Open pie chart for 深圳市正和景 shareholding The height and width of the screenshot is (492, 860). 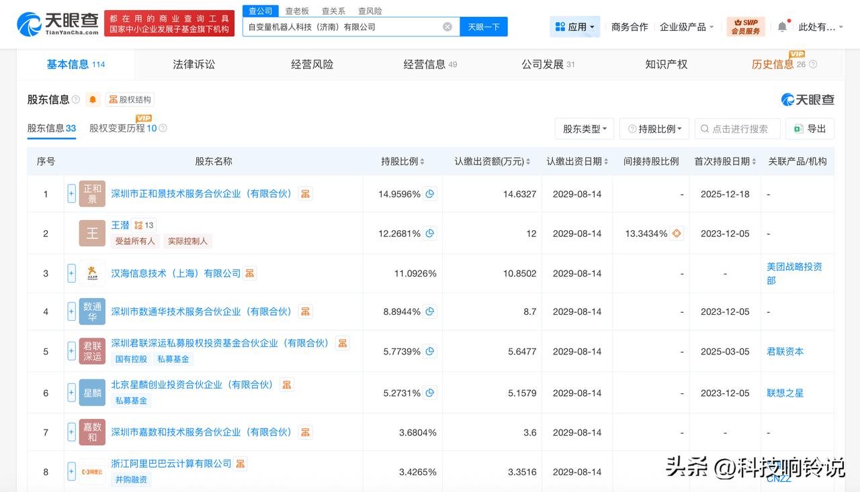click(430, 194)
